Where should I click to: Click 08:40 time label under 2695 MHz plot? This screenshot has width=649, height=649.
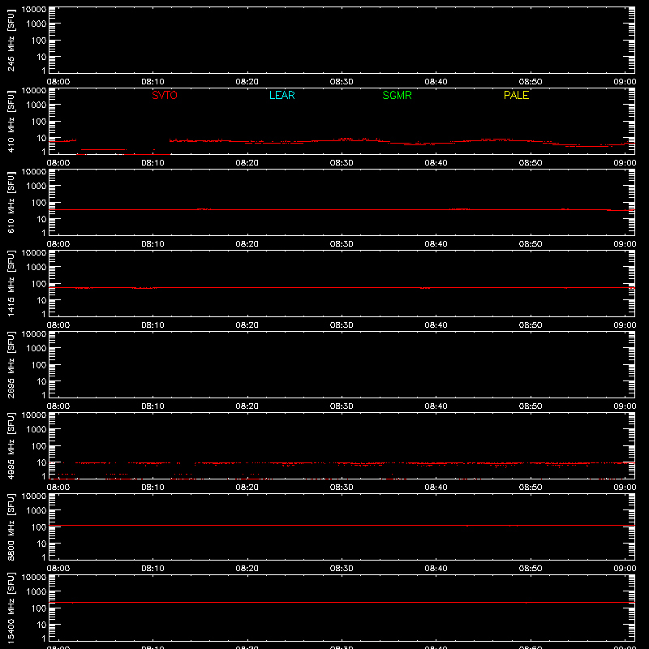[436, 406]
